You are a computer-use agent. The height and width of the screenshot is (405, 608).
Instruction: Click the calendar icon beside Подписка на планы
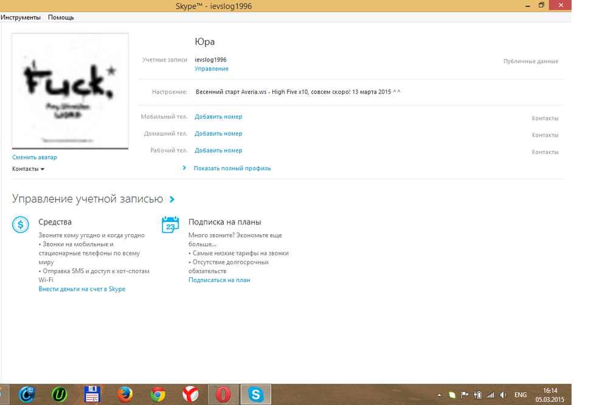tap(170, 225)
